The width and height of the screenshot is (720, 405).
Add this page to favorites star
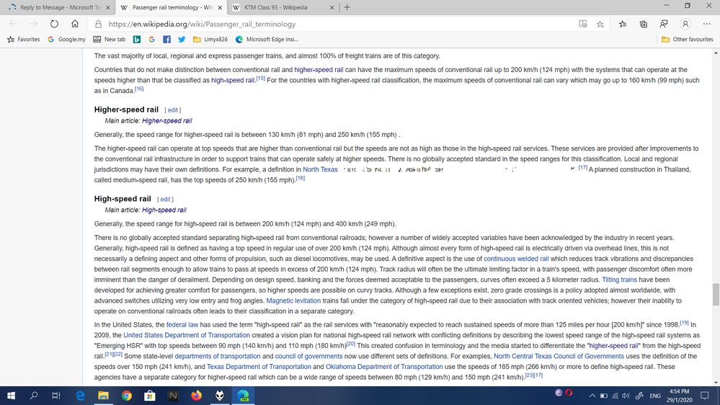[x=600, y=24]
